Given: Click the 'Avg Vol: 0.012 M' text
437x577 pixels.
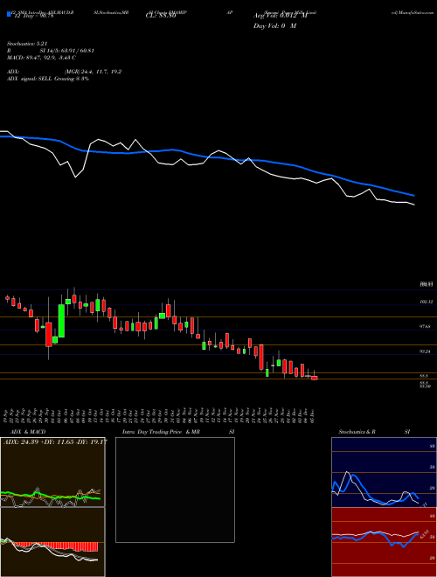Looking at the screenshot, I should click(x=281, y=16).
